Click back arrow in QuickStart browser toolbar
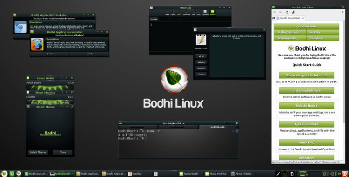 pos(275,12)
